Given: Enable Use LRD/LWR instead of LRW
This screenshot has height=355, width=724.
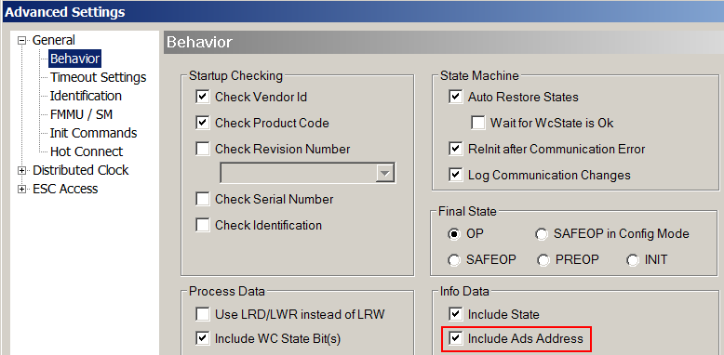Looking at the screenshot, I should pos(202,314).
